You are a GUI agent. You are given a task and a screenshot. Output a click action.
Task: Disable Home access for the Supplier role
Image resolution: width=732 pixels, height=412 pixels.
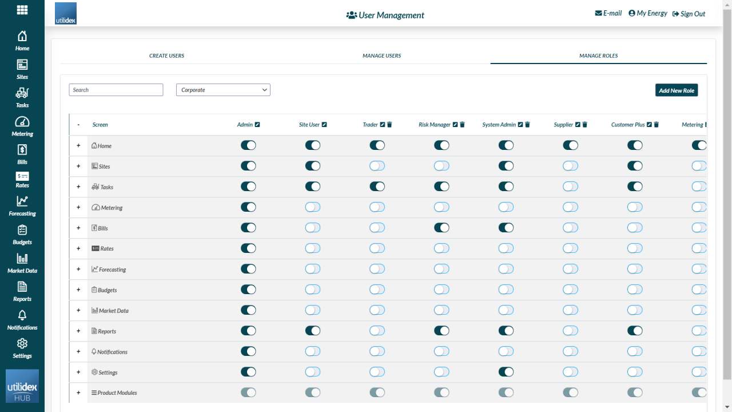point(570,145)
